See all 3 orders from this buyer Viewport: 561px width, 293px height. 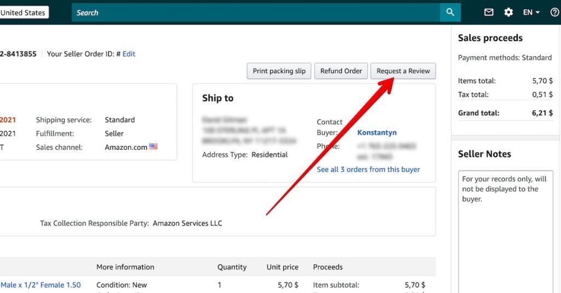tap(368, 169)
